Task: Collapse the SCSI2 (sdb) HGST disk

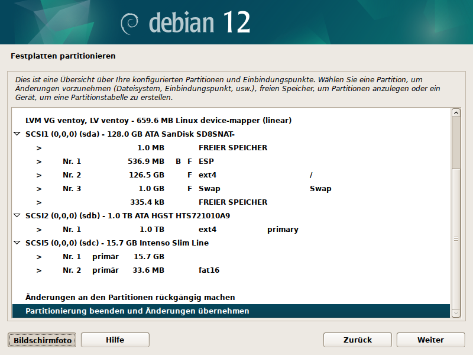Action: (x=17, y=215)
